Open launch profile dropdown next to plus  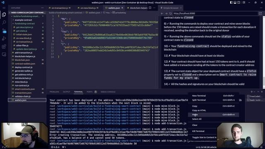click(254, 91)
